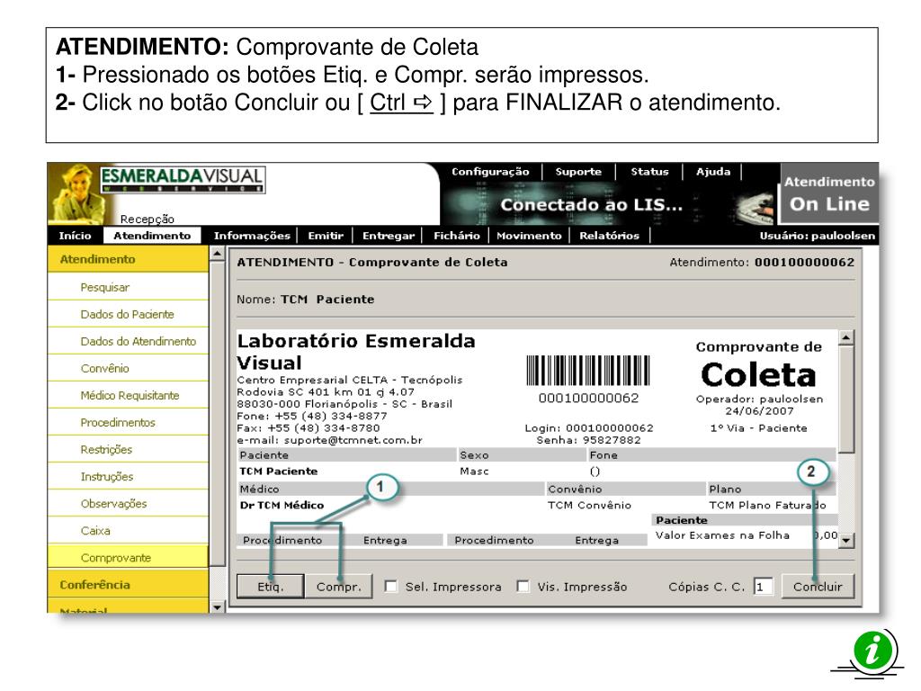This screenshot has width=921, height=691.
Task: Open the Status menu
Action: click(649, 172)
